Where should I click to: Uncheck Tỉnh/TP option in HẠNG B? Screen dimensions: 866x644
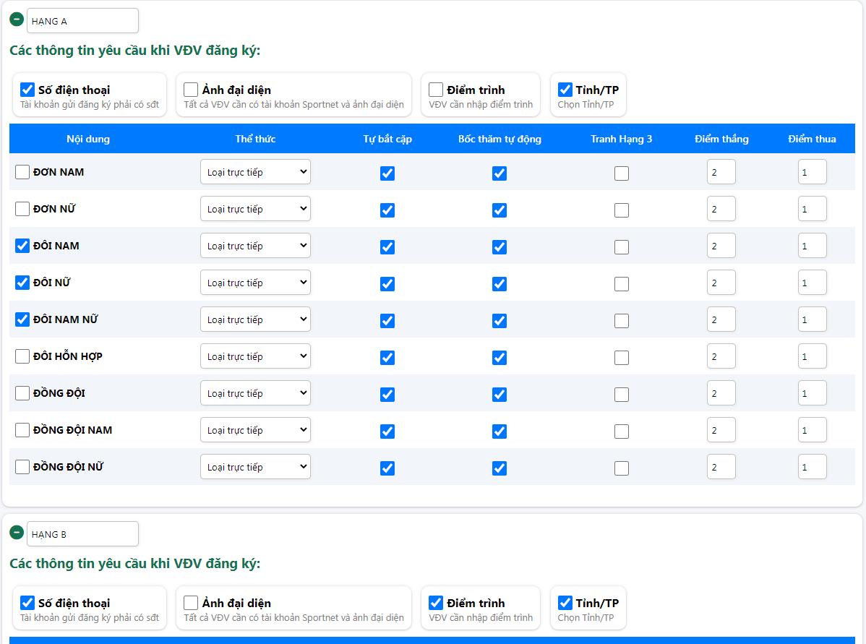pos(565,603)
